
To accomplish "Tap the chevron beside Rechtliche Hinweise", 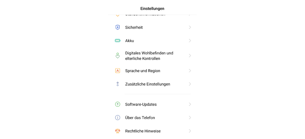I will click(x=190, y=131).
